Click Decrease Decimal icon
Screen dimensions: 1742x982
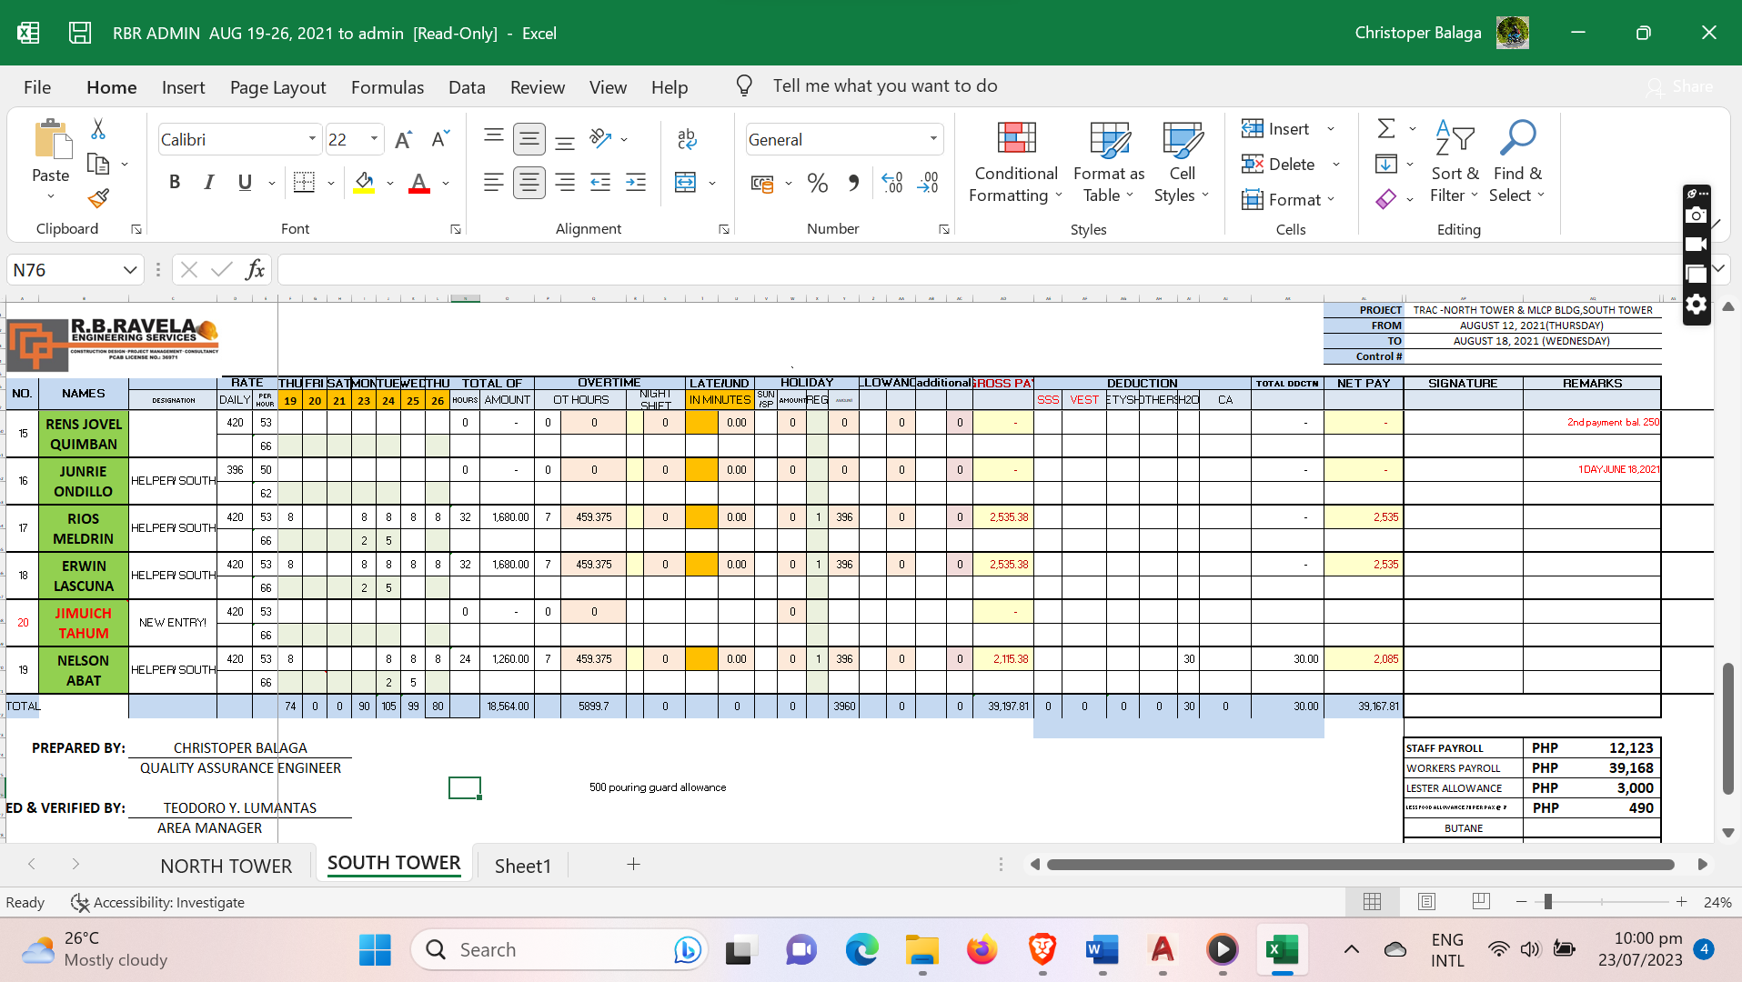(928, 183)
